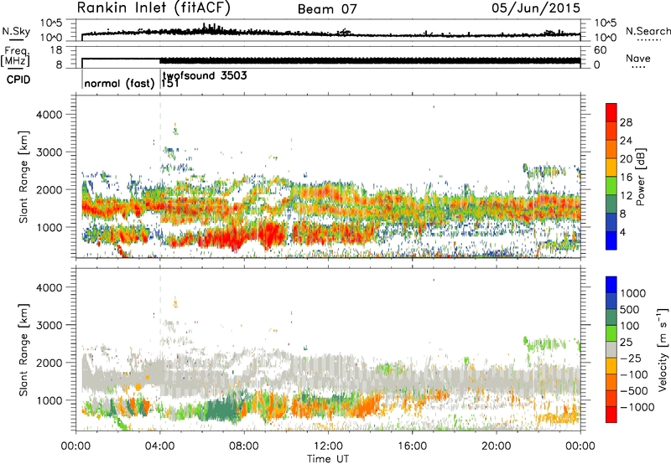This screenshot has width=671, height=464.
Task: Click the 'twofsound 3503' CPID label
Action: click(x=205, y=75)
